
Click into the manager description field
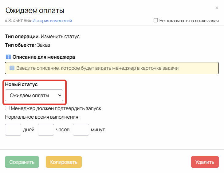[x=112, y=68]
